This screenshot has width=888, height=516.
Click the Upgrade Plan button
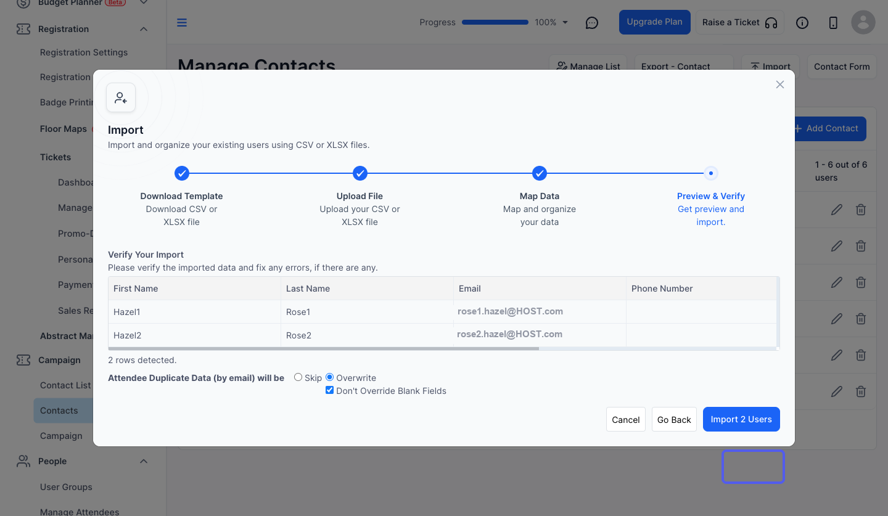coord(655,22)
